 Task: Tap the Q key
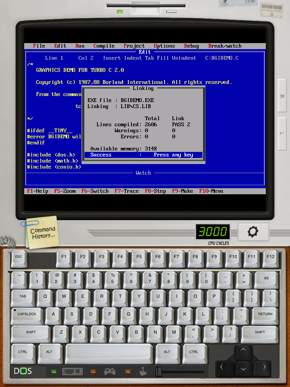[45, 298]
